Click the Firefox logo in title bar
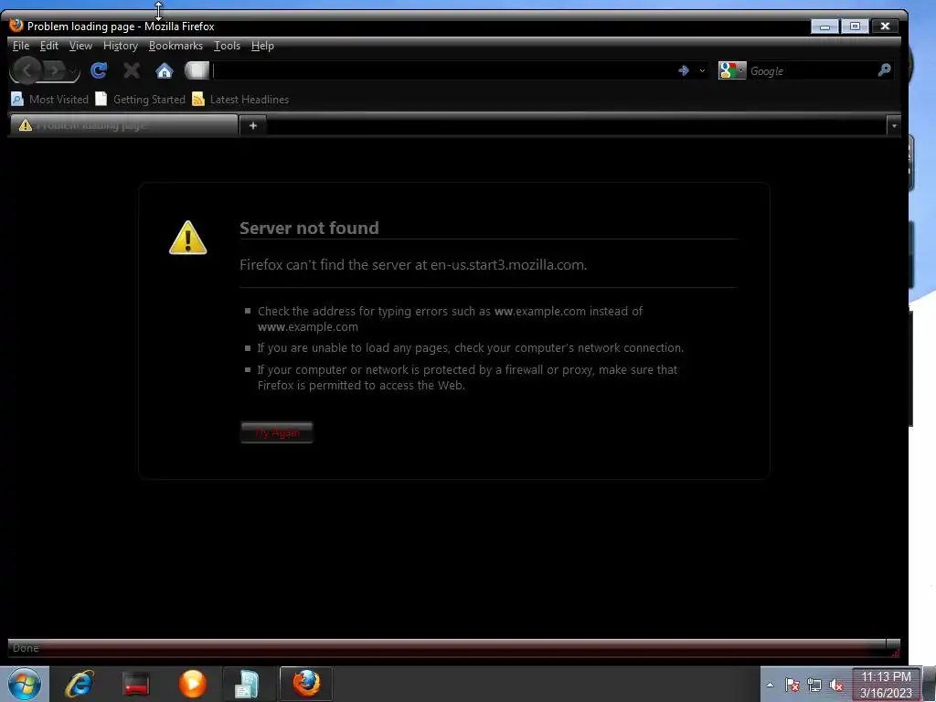The width and height of the screenshot is (936, 702). click(16, 25)
